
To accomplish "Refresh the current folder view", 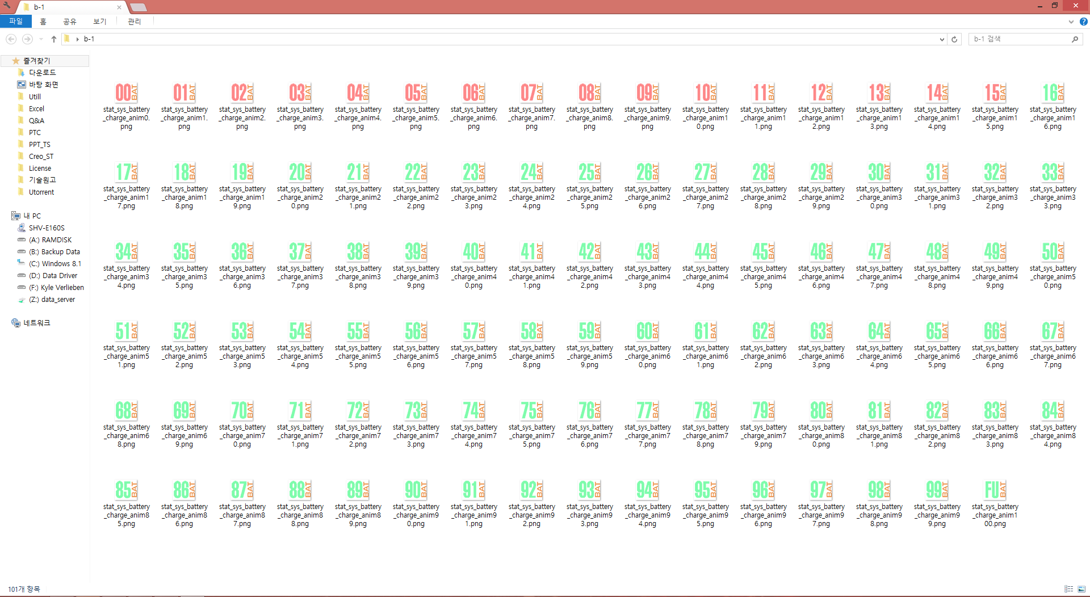I will (954, 39).
